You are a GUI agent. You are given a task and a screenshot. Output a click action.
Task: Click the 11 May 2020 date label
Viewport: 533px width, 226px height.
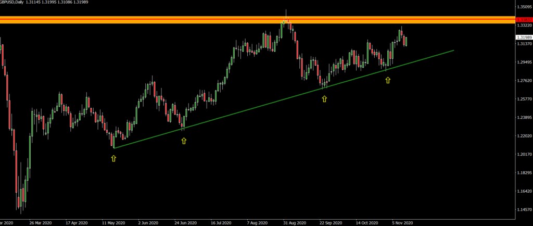point(112,222)
